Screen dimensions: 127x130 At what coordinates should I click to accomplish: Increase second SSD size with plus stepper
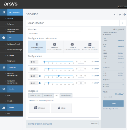[85, 83]
